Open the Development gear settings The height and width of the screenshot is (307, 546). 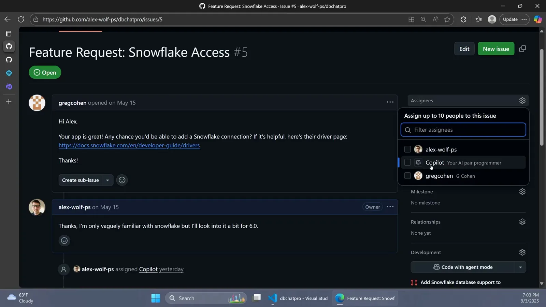522,252
